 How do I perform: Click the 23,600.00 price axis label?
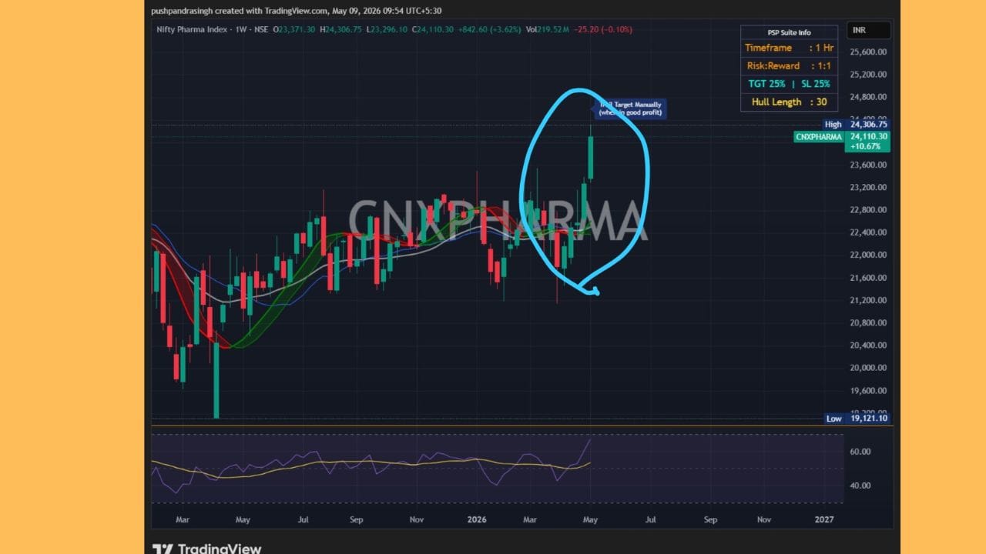coord(868,165)
